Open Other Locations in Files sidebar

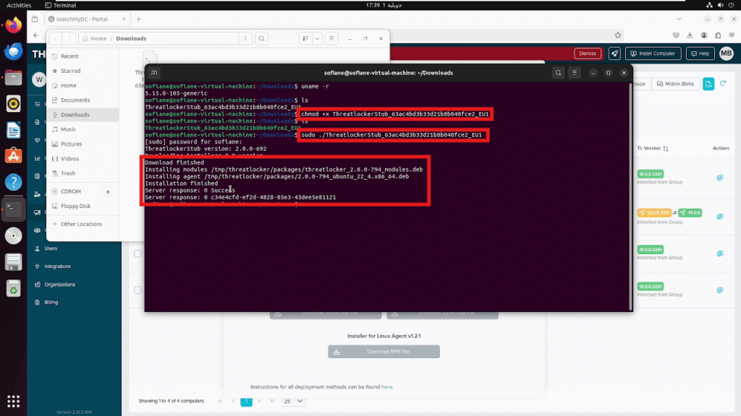pyautogui.click(x=82, y=224)
